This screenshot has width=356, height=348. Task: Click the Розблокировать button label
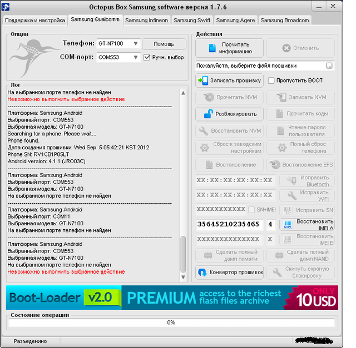[236, 114]
